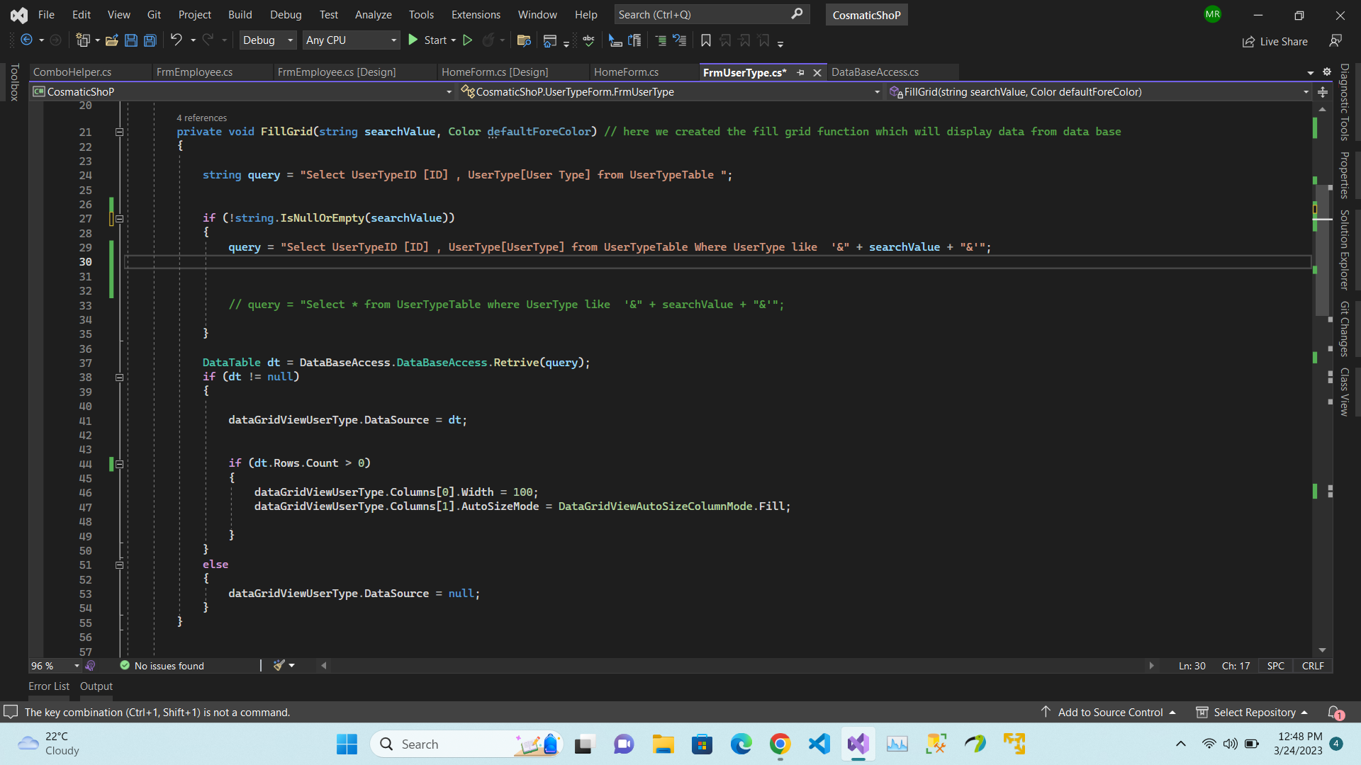This screenshot has height=765, width=1361.
Task: Click the Search (Ctrl+Q) box
Action: 712,14
